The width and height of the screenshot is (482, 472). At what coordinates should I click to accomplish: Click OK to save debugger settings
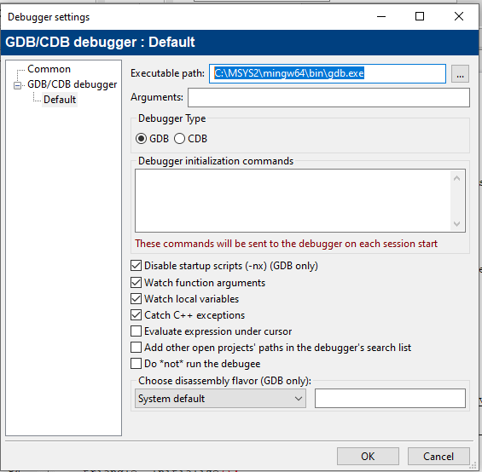[x=368, y=457]
